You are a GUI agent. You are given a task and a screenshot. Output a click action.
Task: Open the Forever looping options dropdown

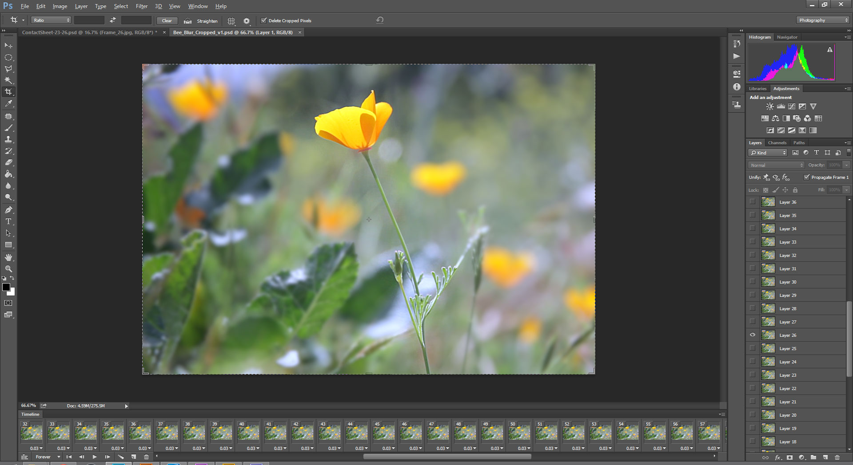[x=48, y=457]
